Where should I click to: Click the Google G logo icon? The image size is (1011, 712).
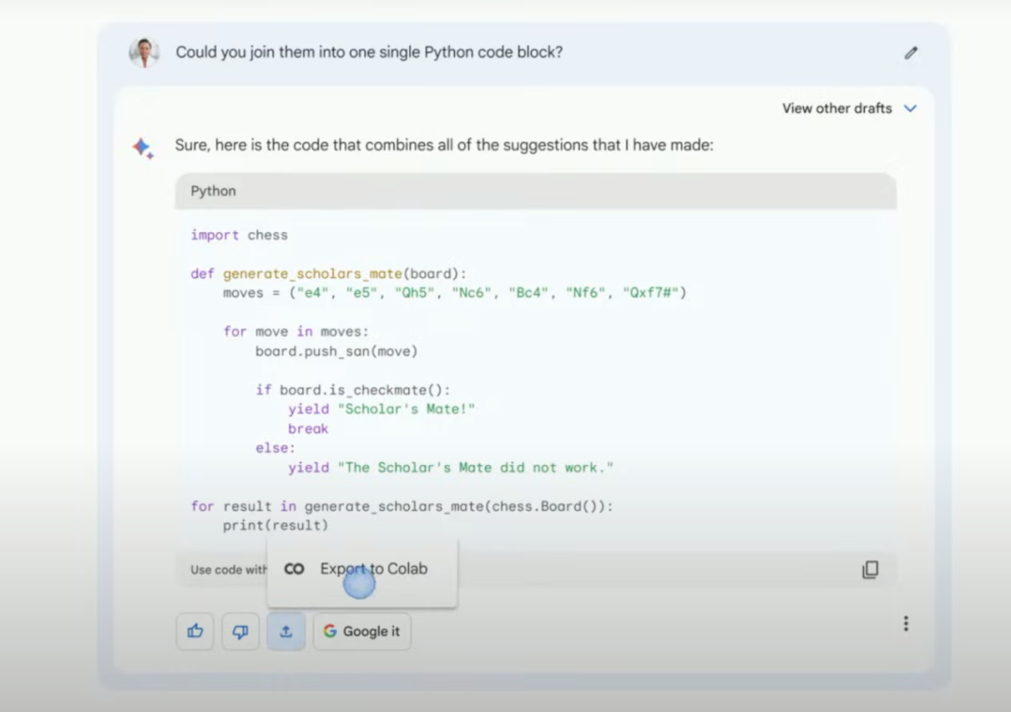(330, 631)
